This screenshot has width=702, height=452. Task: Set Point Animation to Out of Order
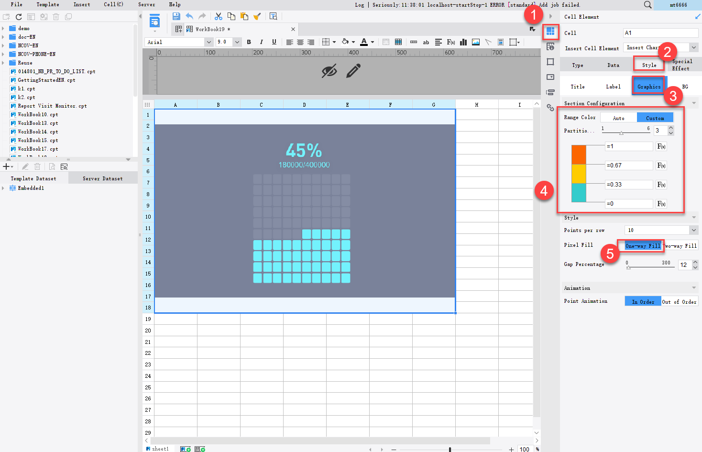pyautogui.click(x=679, y=301)
